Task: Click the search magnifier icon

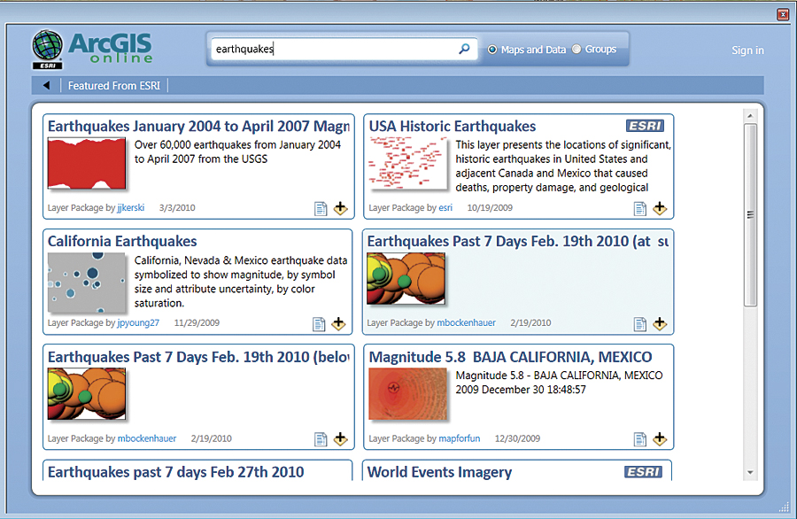Action: click(464, 49)
